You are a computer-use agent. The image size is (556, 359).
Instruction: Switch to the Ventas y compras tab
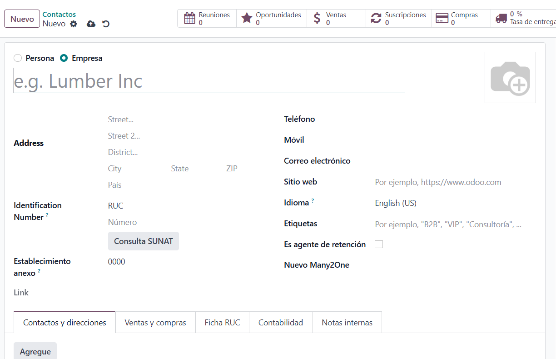(155, 323)
